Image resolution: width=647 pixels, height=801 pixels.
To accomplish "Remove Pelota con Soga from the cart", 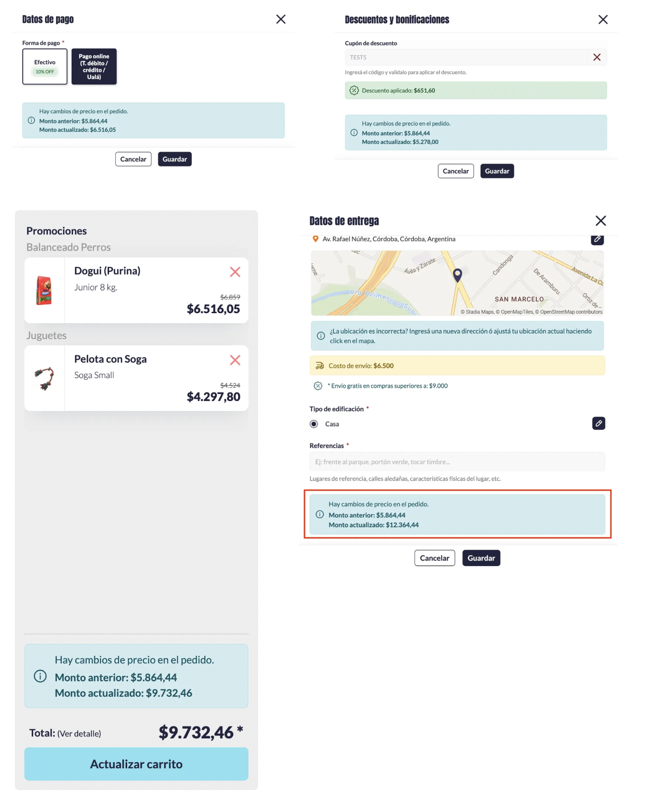I will [235, 360].
